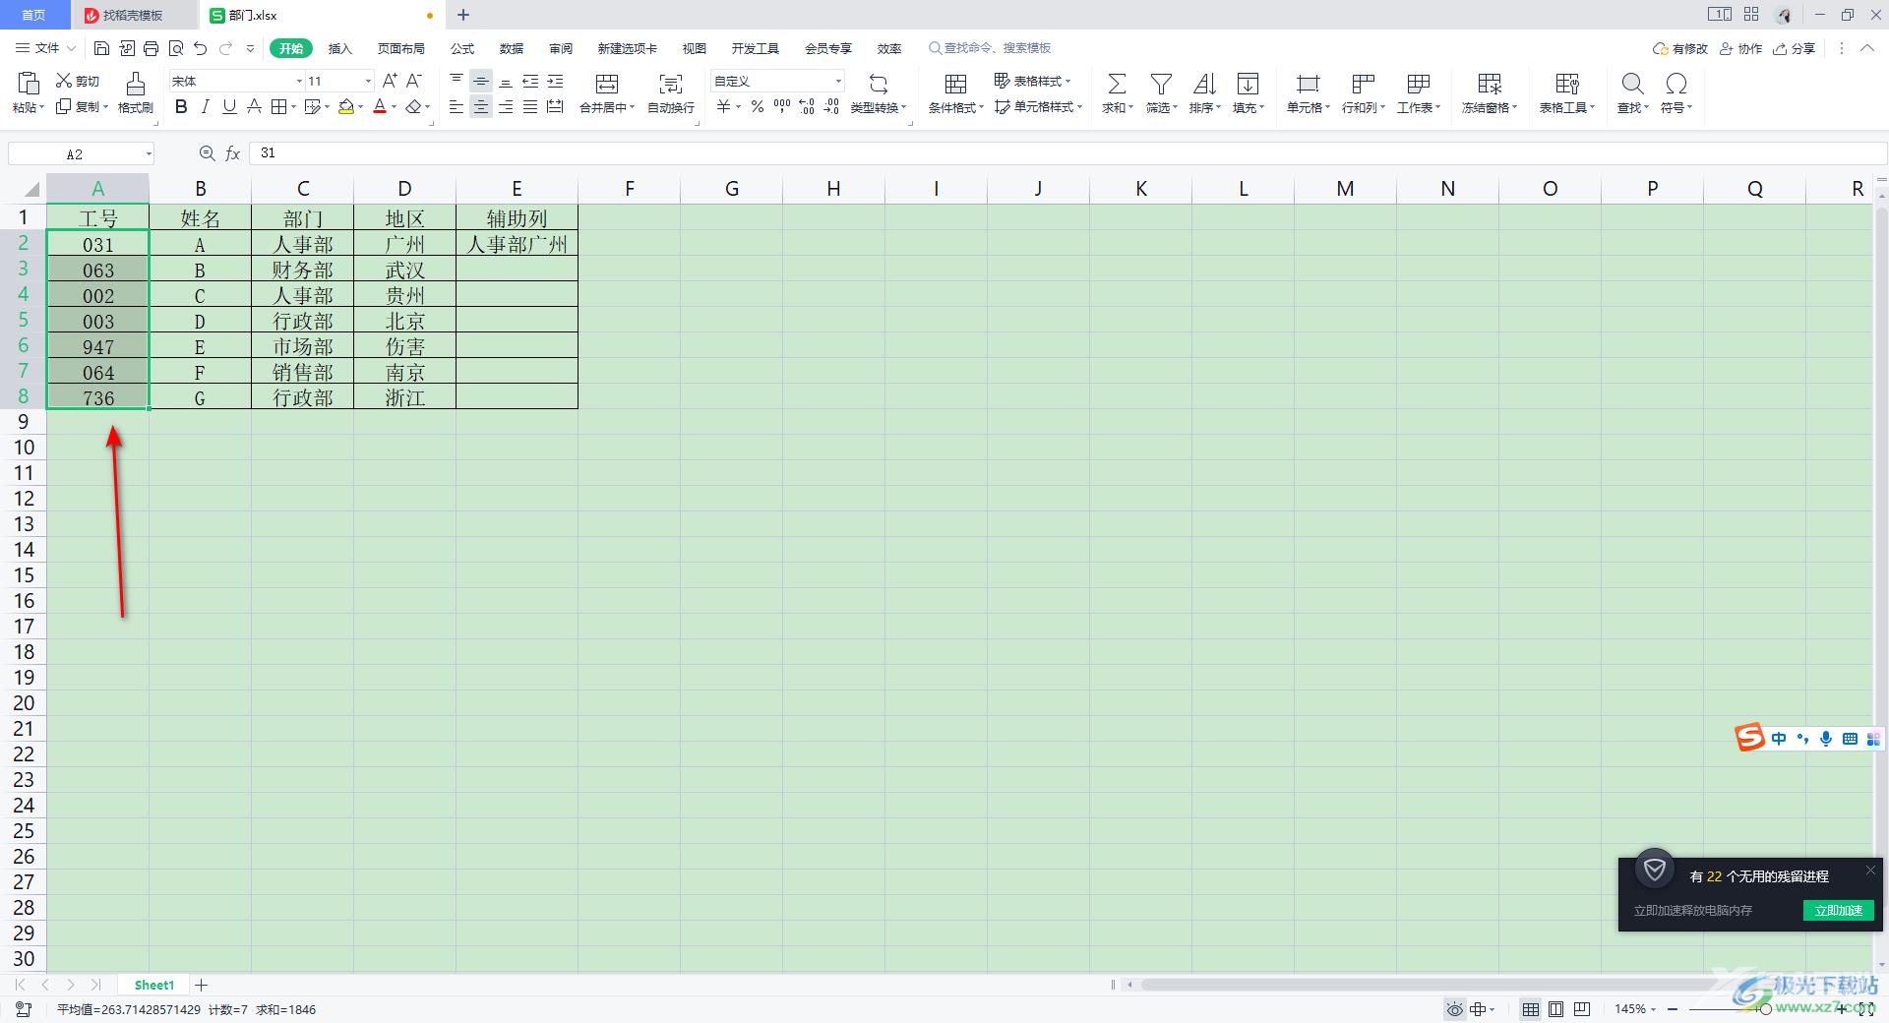
Task: Open the zoom percentage dropdown 145%
Action: point(1653,1009)
